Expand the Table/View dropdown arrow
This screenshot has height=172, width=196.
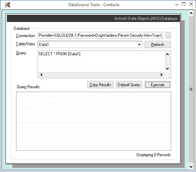tap(139, 45)
